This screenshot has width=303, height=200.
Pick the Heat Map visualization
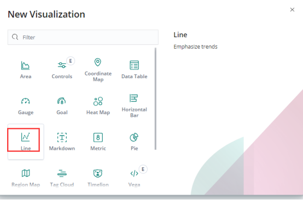click(x=98, y=106)
